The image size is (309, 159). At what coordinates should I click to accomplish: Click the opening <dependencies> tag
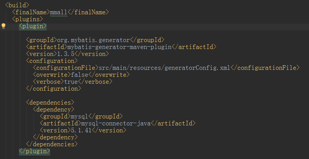pos(50,103)
